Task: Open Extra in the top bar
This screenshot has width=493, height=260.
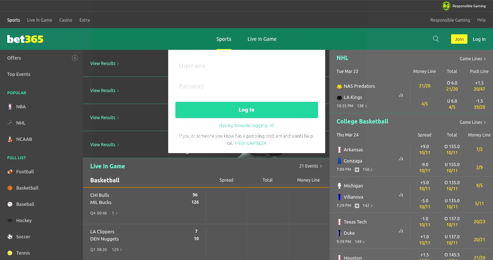Action: click(x=84, y=20)
